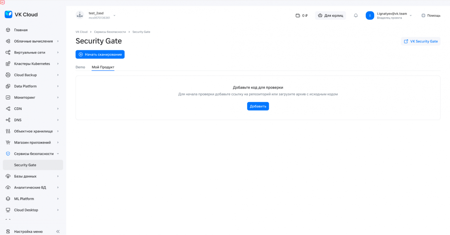450x235 pixels.
Task: Click VK Cloud breadcrumb link
Action: click(81, 32)
